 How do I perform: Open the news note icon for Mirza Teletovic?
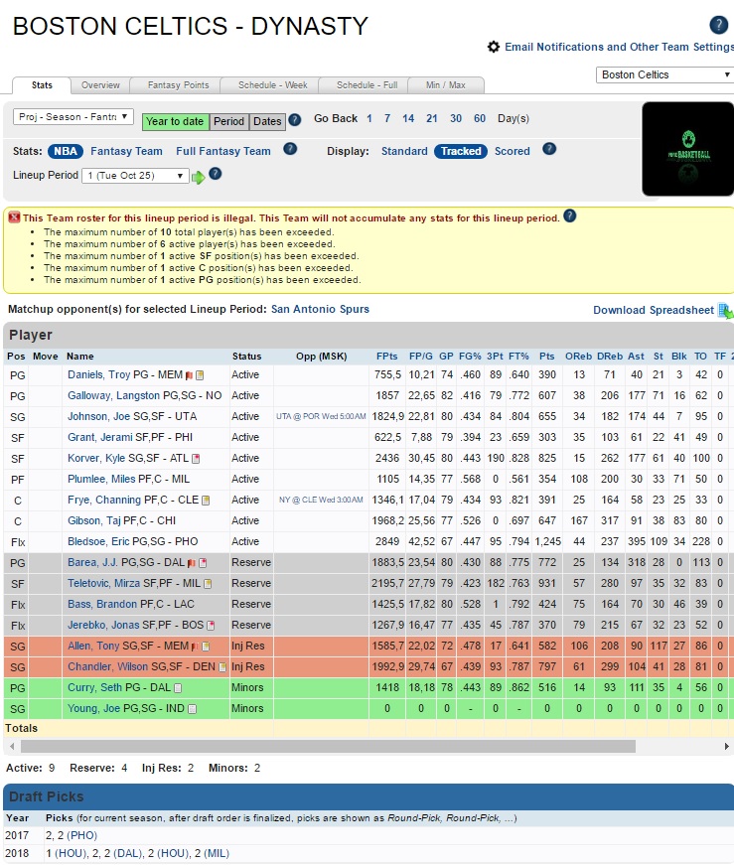pyautogui.click(x=208, y=584)
